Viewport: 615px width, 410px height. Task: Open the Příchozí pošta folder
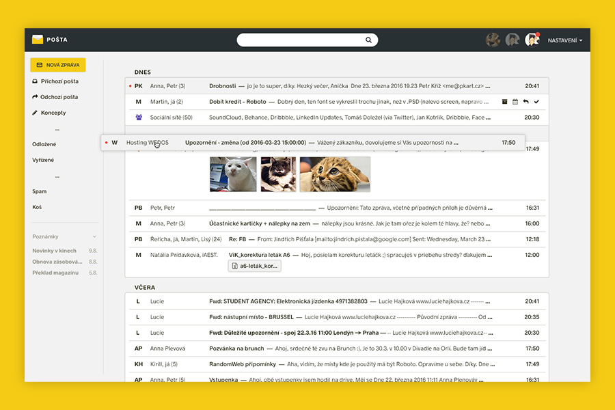click(59, 81)
